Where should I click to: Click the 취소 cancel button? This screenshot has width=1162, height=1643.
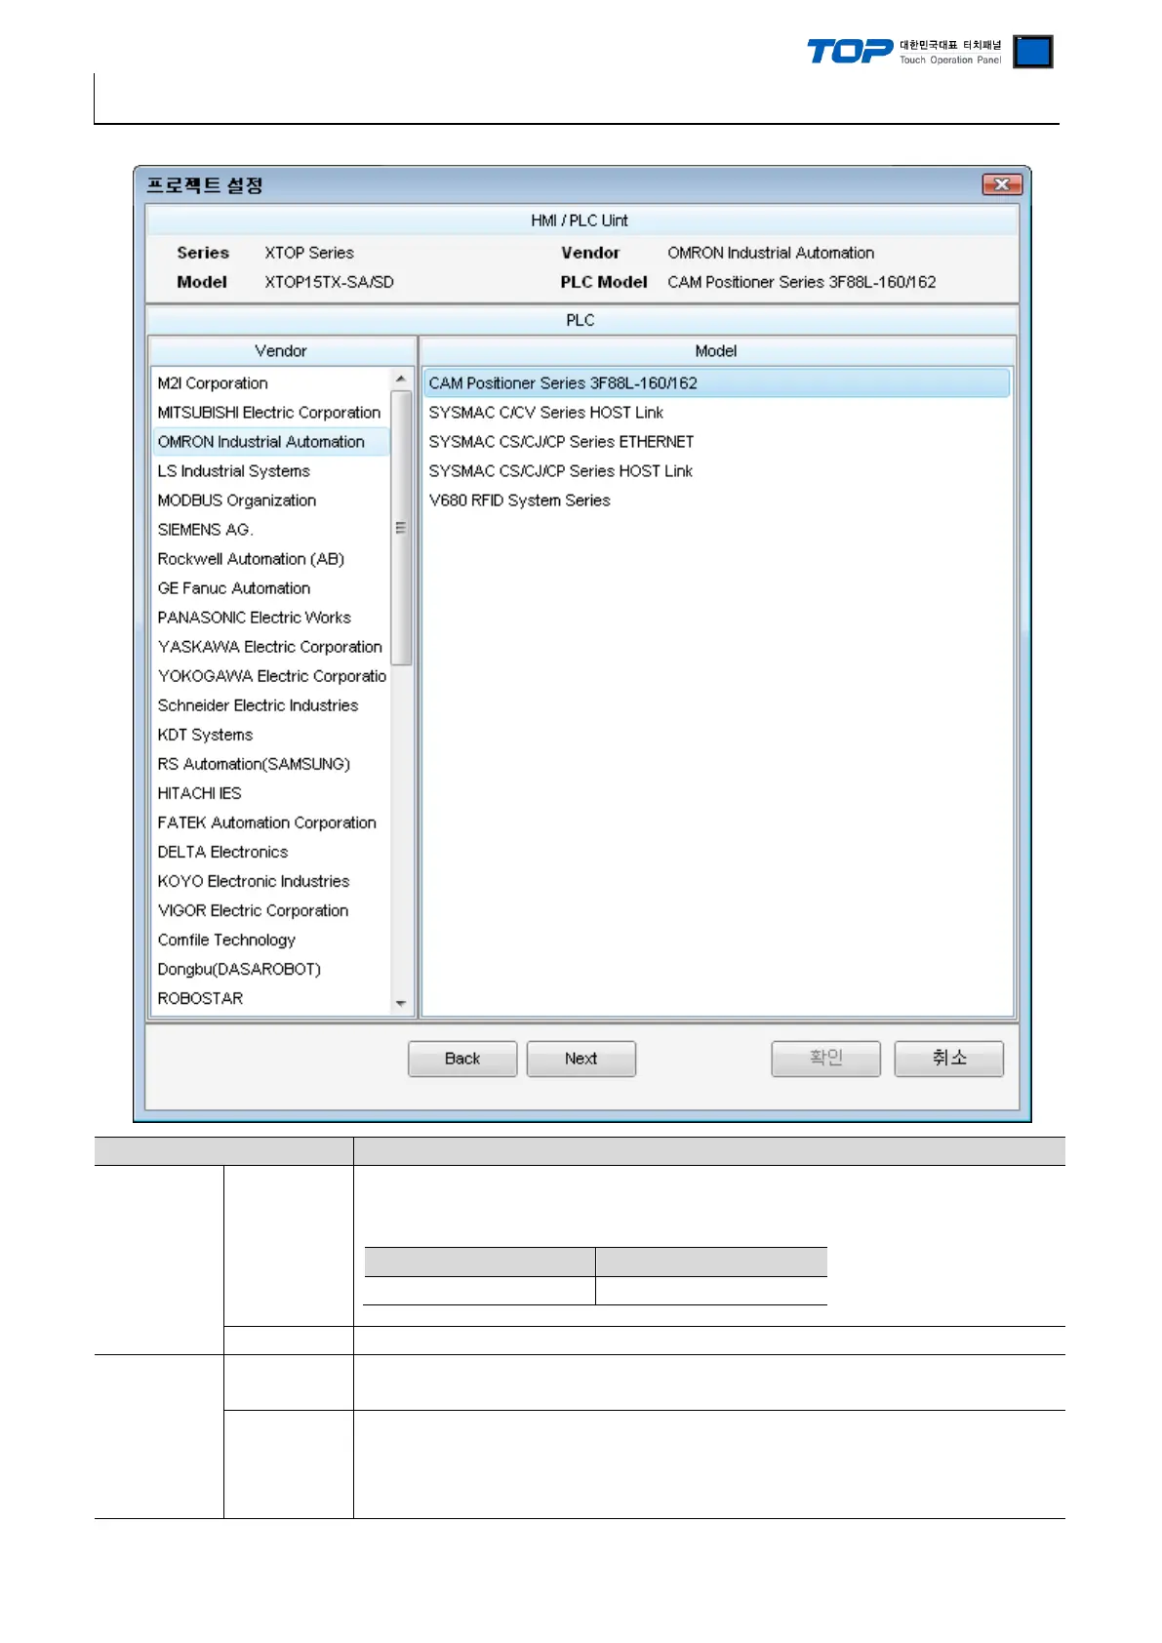coord(949,1059)
